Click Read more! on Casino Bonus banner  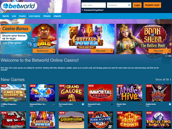point(44,51)
